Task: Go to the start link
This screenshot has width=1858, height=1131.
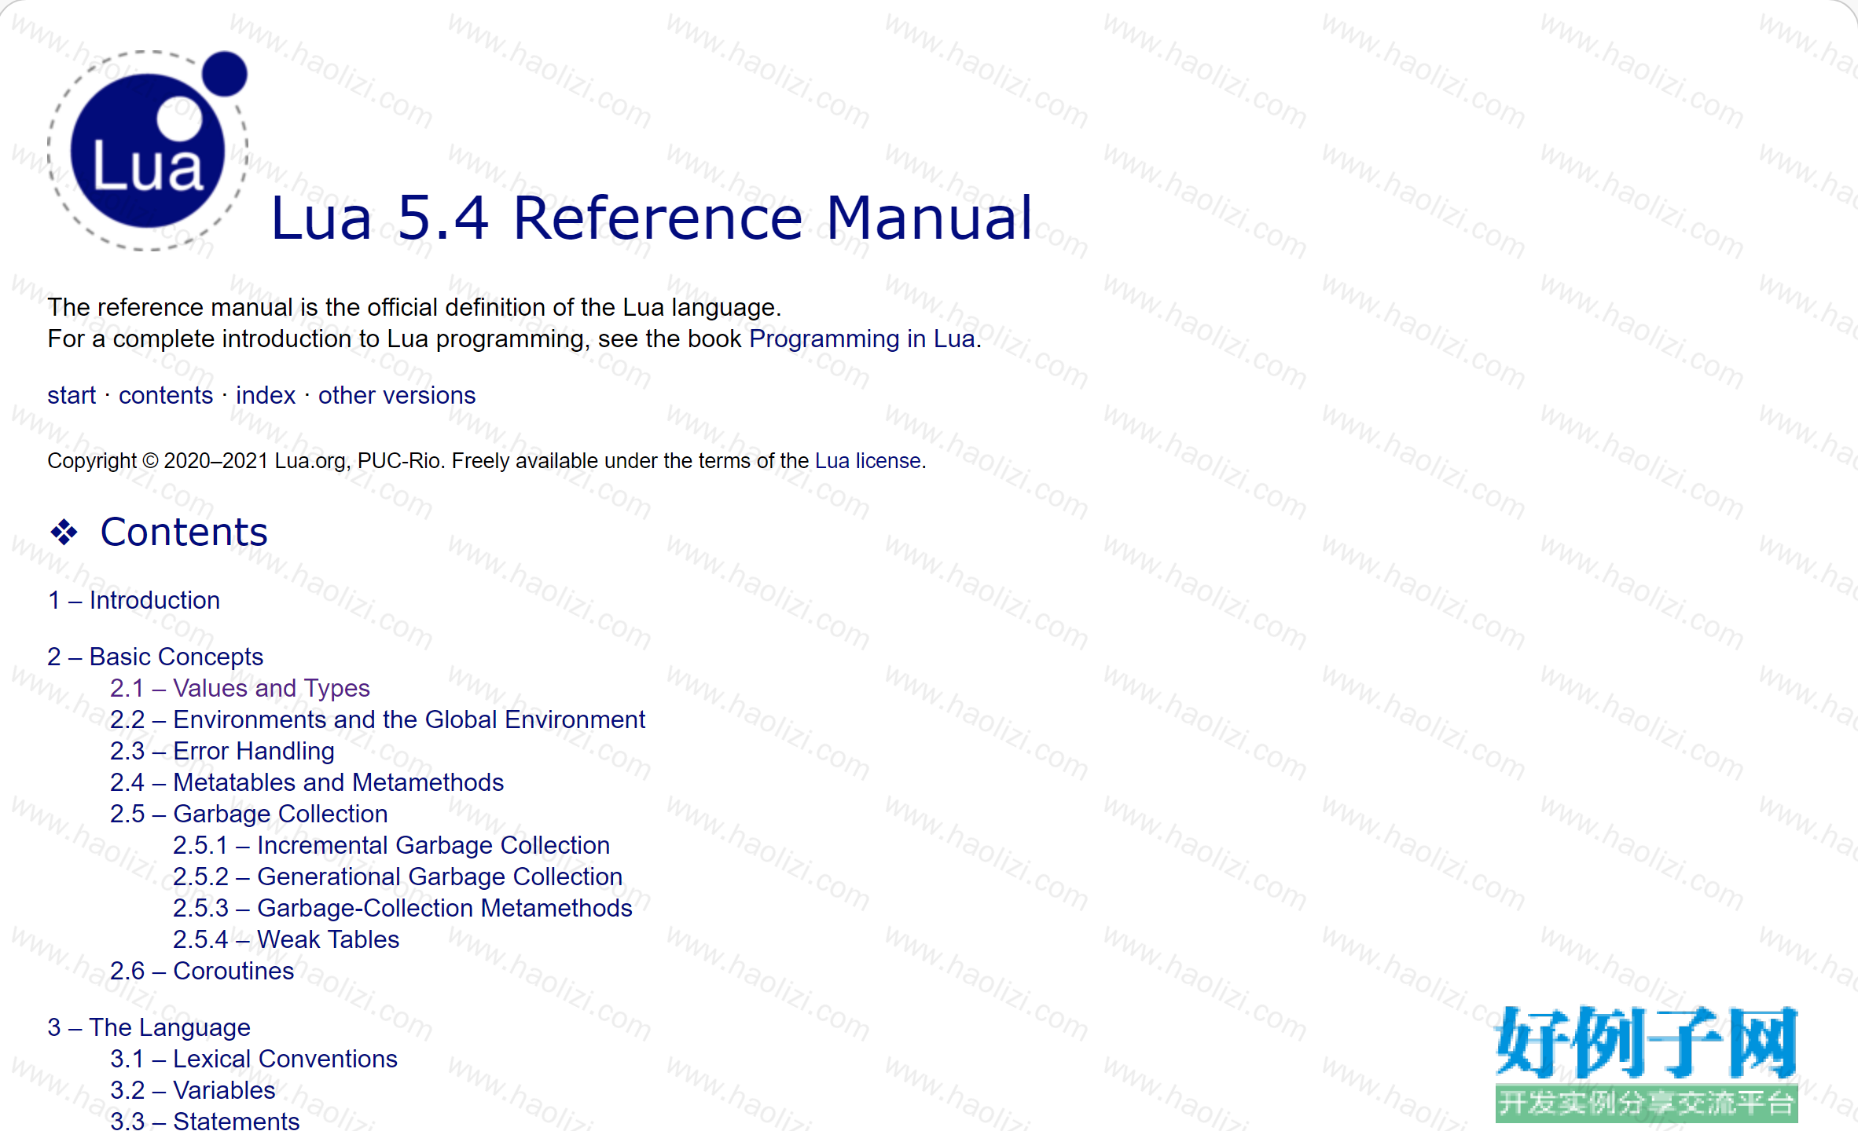Action: [72, 395]
